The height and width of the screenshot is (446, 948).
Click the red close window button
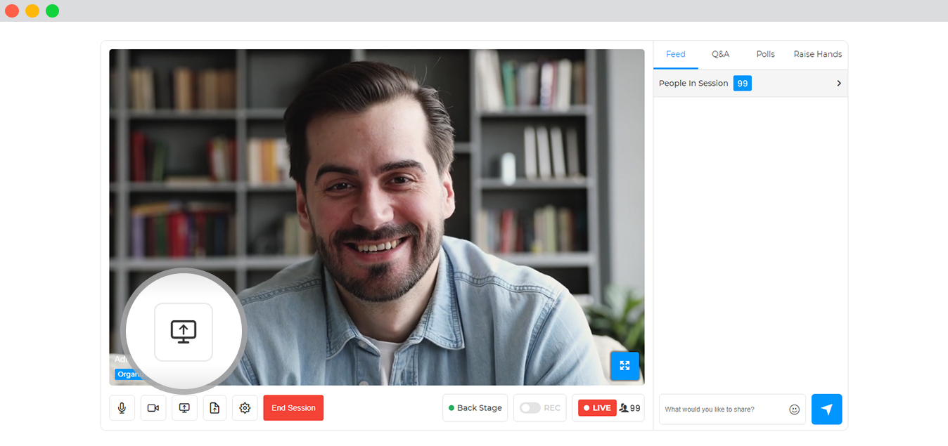point(12,11)
